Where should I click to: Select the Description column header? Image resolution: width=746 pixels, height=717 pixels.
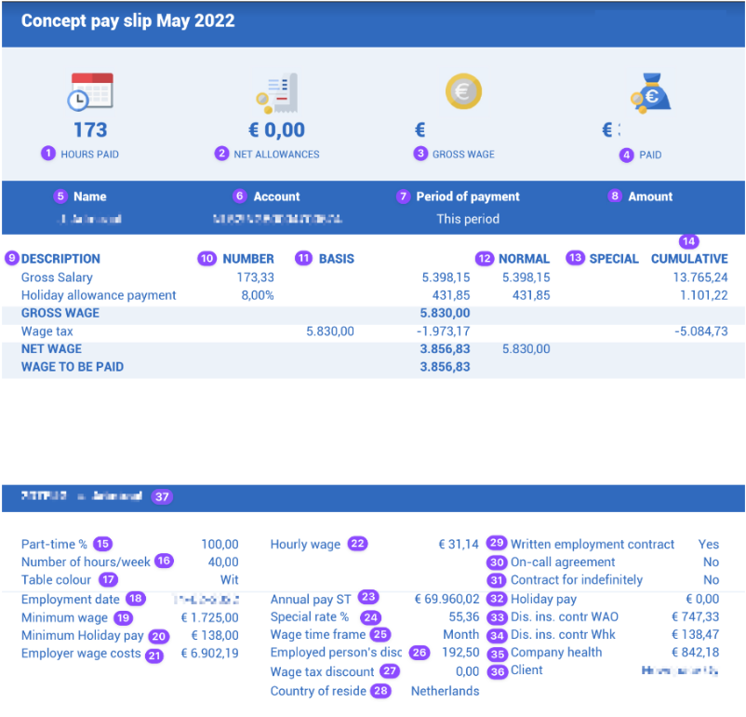[60, 259]
